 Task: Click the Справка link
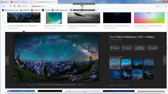[x=112, y=85]
